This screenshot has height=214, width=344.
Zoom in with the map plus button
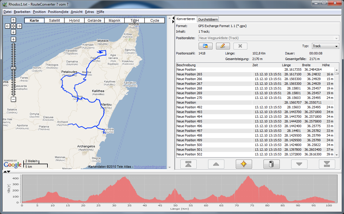(x=14, y=39)
